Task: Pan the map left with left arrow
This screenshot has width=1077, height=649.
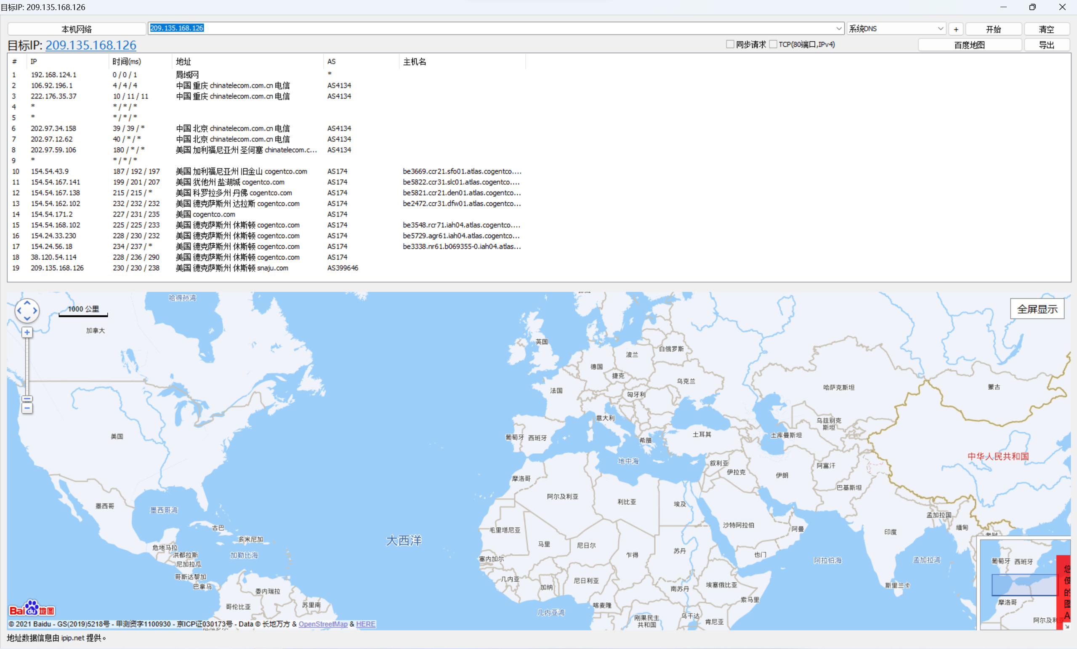Action: [19, 311]
